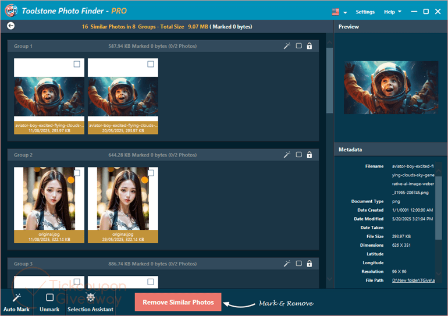Viewport: 448px width, 316px height.
Task: Click the Auto Mark button
Action: [16, 302]
